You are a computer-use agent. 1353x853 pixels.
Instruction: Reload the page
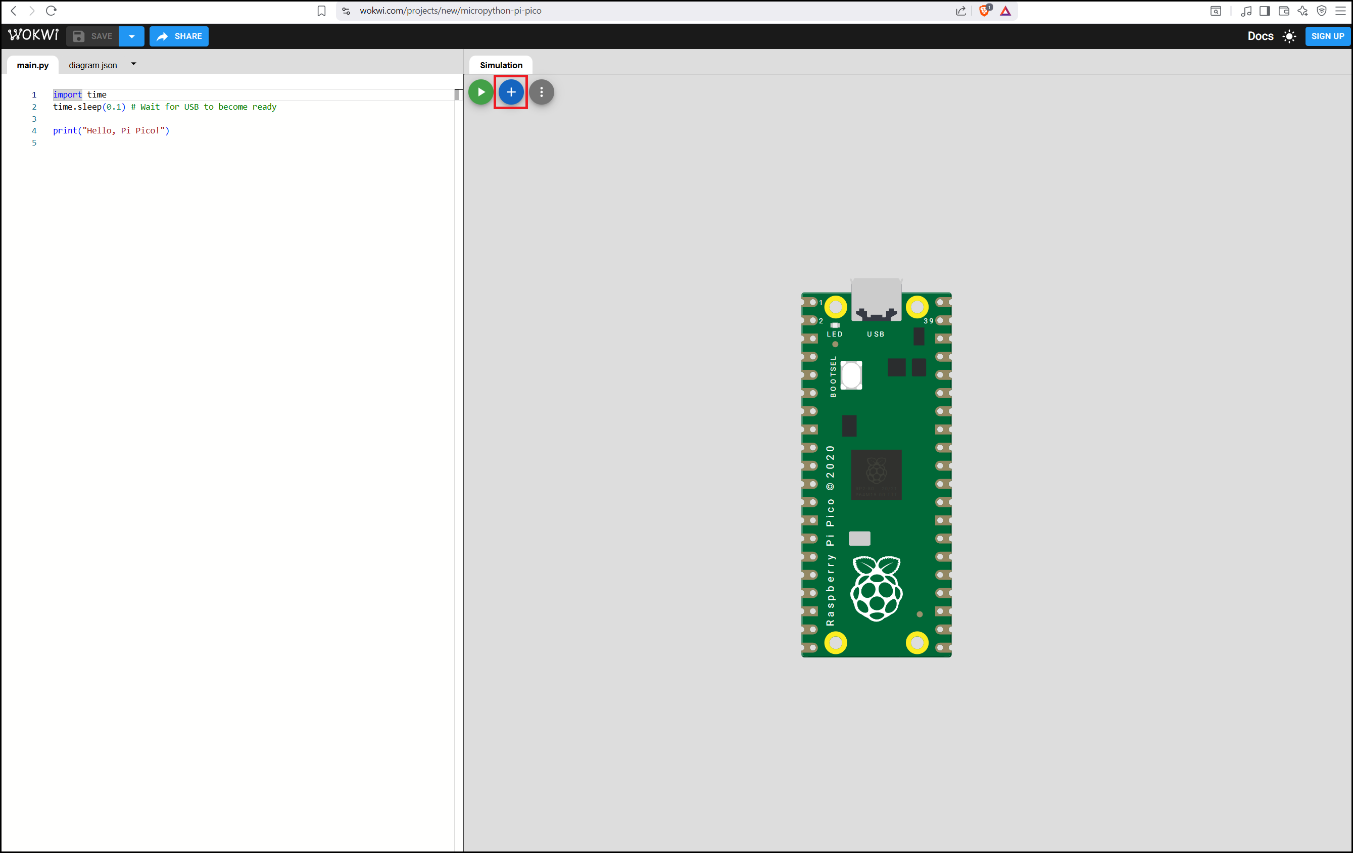51,11
